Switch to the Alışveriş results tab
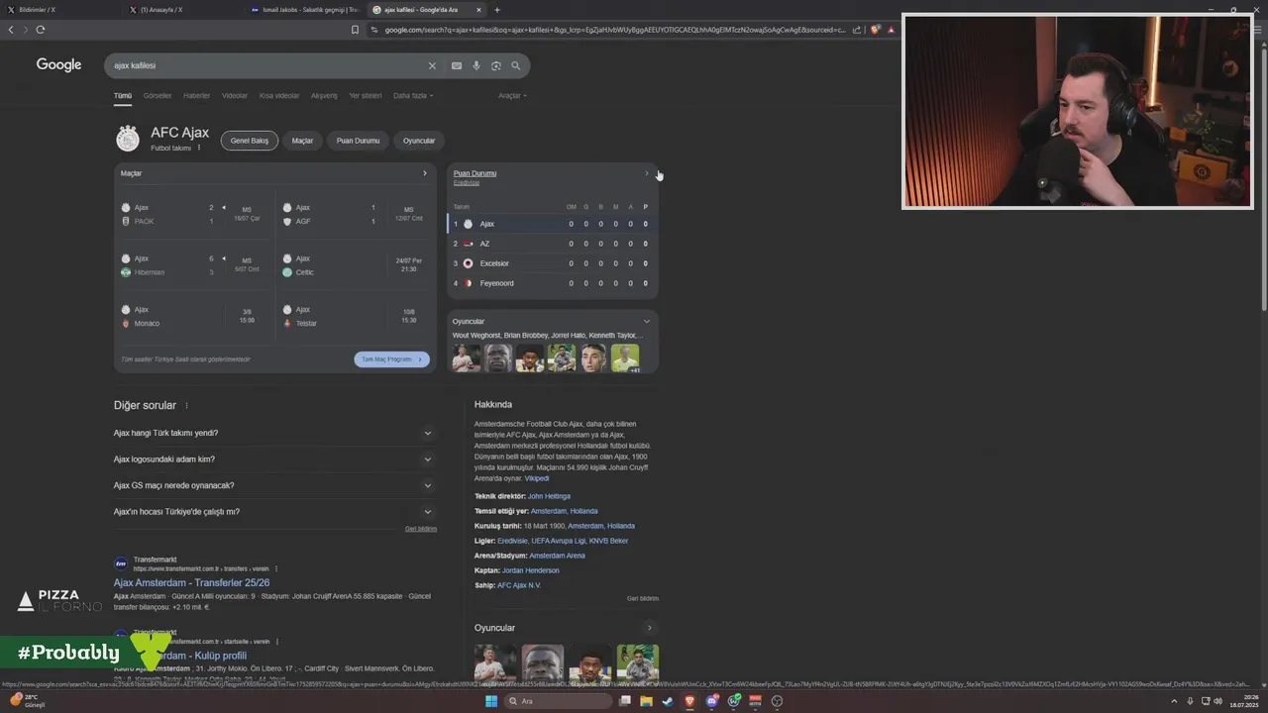This screenshot has height=713, width=1268. [x=324, y=96]
